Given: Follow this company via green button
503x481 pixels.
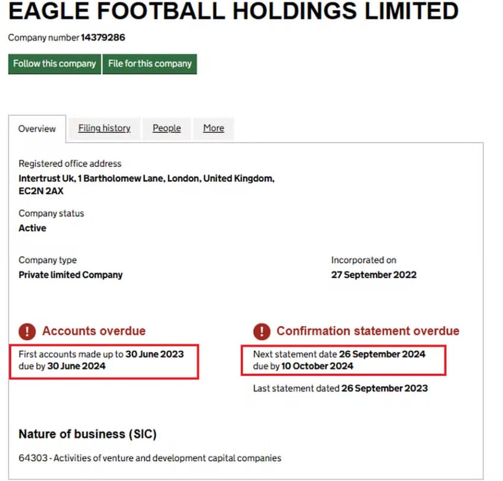Looking at the screenshot, I should click(x=54, y=64).
